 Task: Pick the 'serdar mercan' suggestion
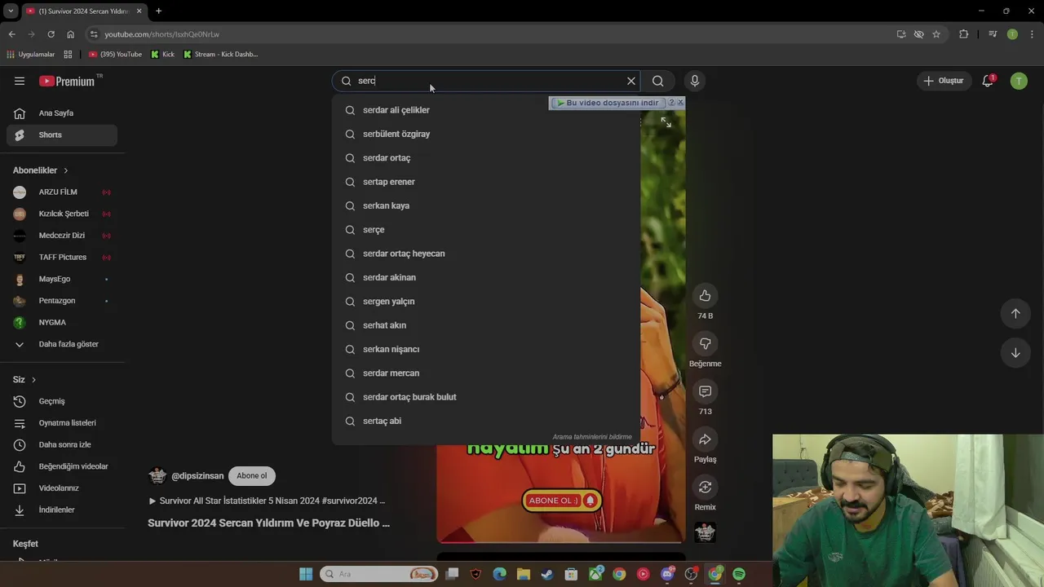485,373
